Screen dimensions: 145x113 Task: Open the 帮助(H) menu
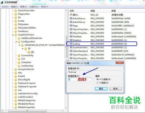click(x=45, y=7)
